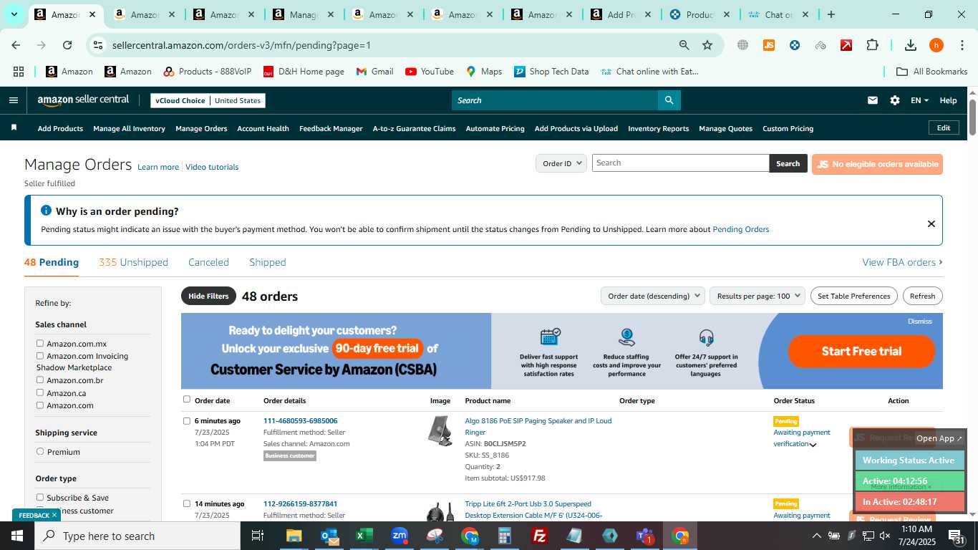Open the Chrome extensions puzzle icon
Image resolution: width=978 pixels, height=550 pixels.
(872, 45)
